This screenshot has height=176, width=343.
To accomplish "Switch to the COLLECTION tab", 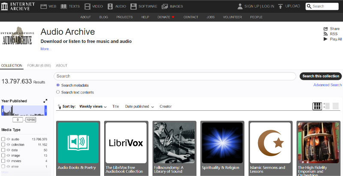I will [x=12, y=65].
